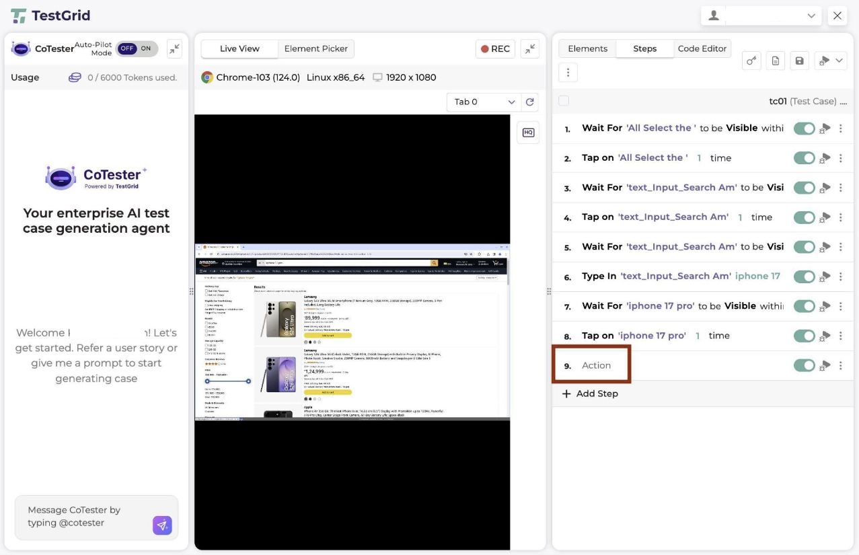Run the whole test case
Image resolution: width=859 pixels, height=555 pixels.
(x=824, y=61)
